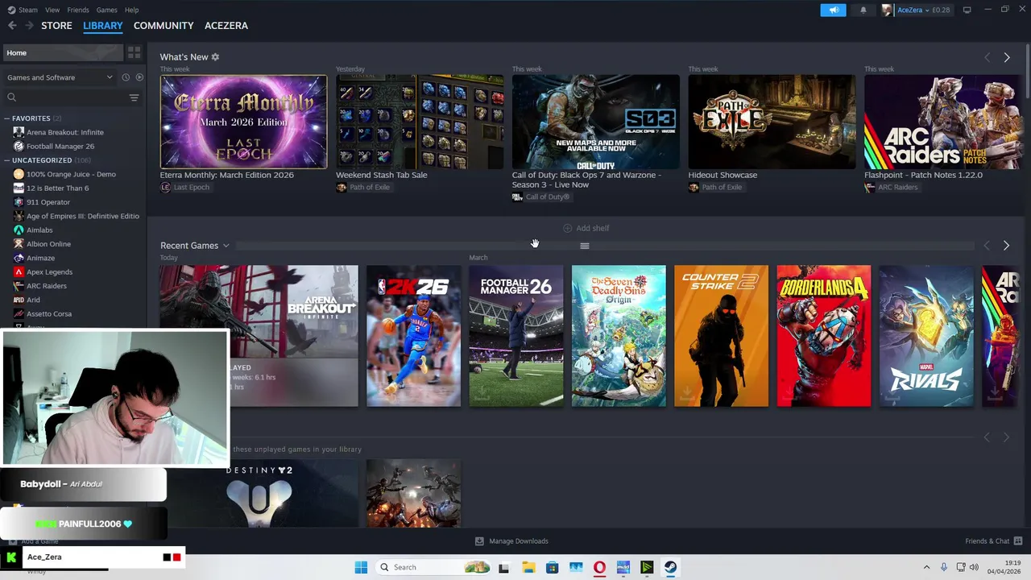Click Apex Legends icon in list
This screenshot has width=1031, height=580.
(x=19, y=272)
